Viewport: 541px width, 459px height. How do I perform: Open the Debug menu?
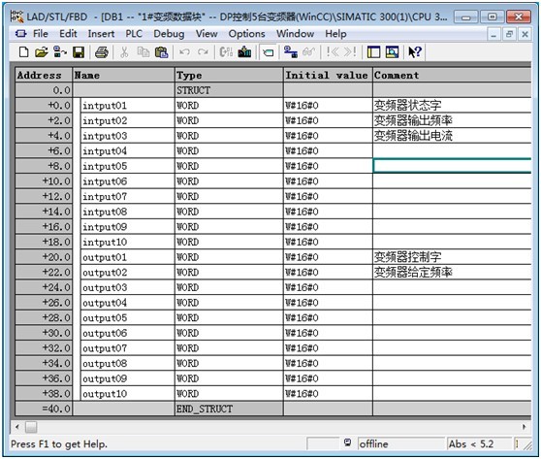click(169, 34)
